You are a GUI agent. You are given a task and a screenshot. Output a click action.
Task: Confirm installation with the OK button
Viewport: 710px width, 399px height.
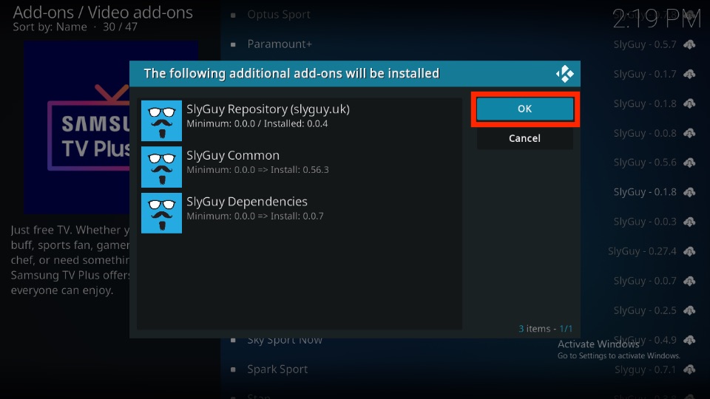click(525, 109)
